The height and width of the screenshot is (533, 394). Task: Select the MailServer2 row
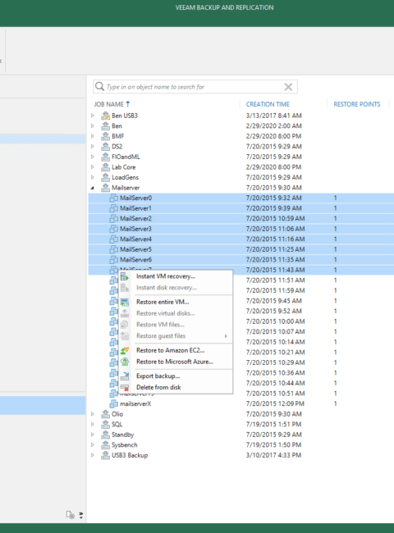[241, 219]
